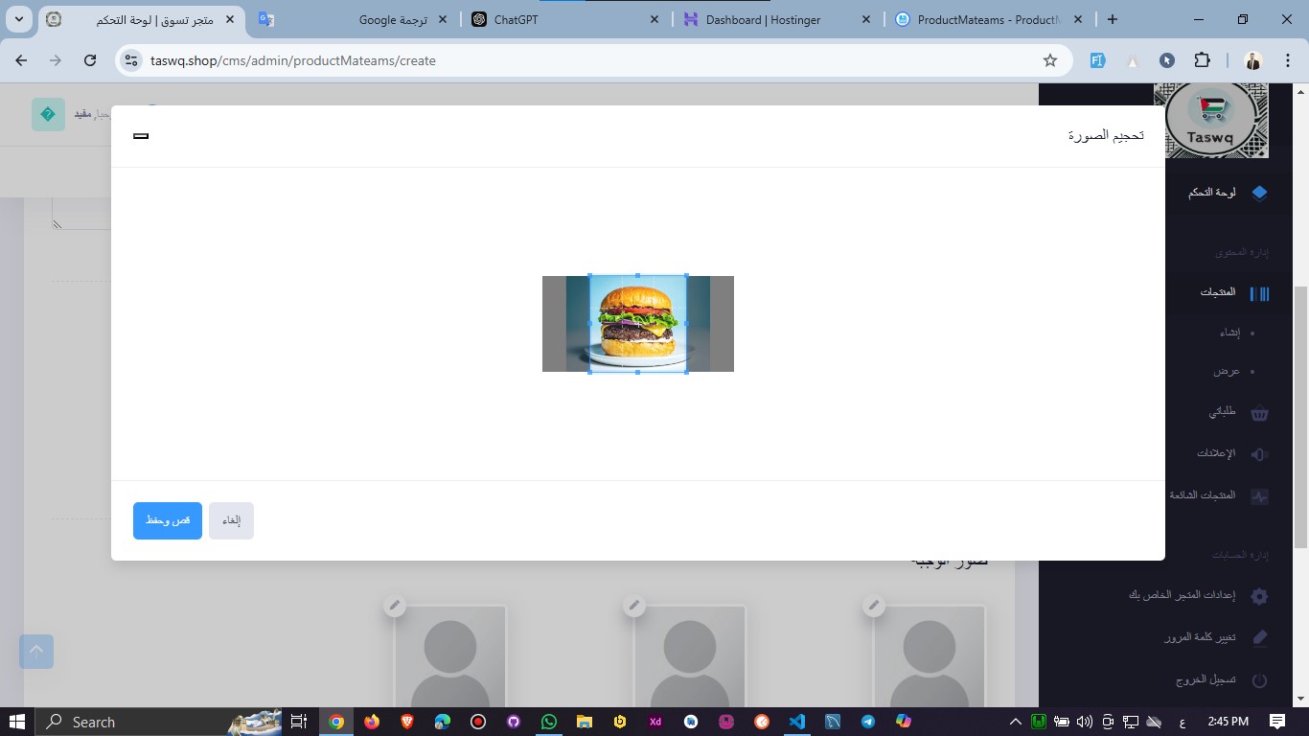Viewport: 1309px width, 736px height.
Task: Close the image resize modal
Action: pyautogui.click(x=141, y=136)
